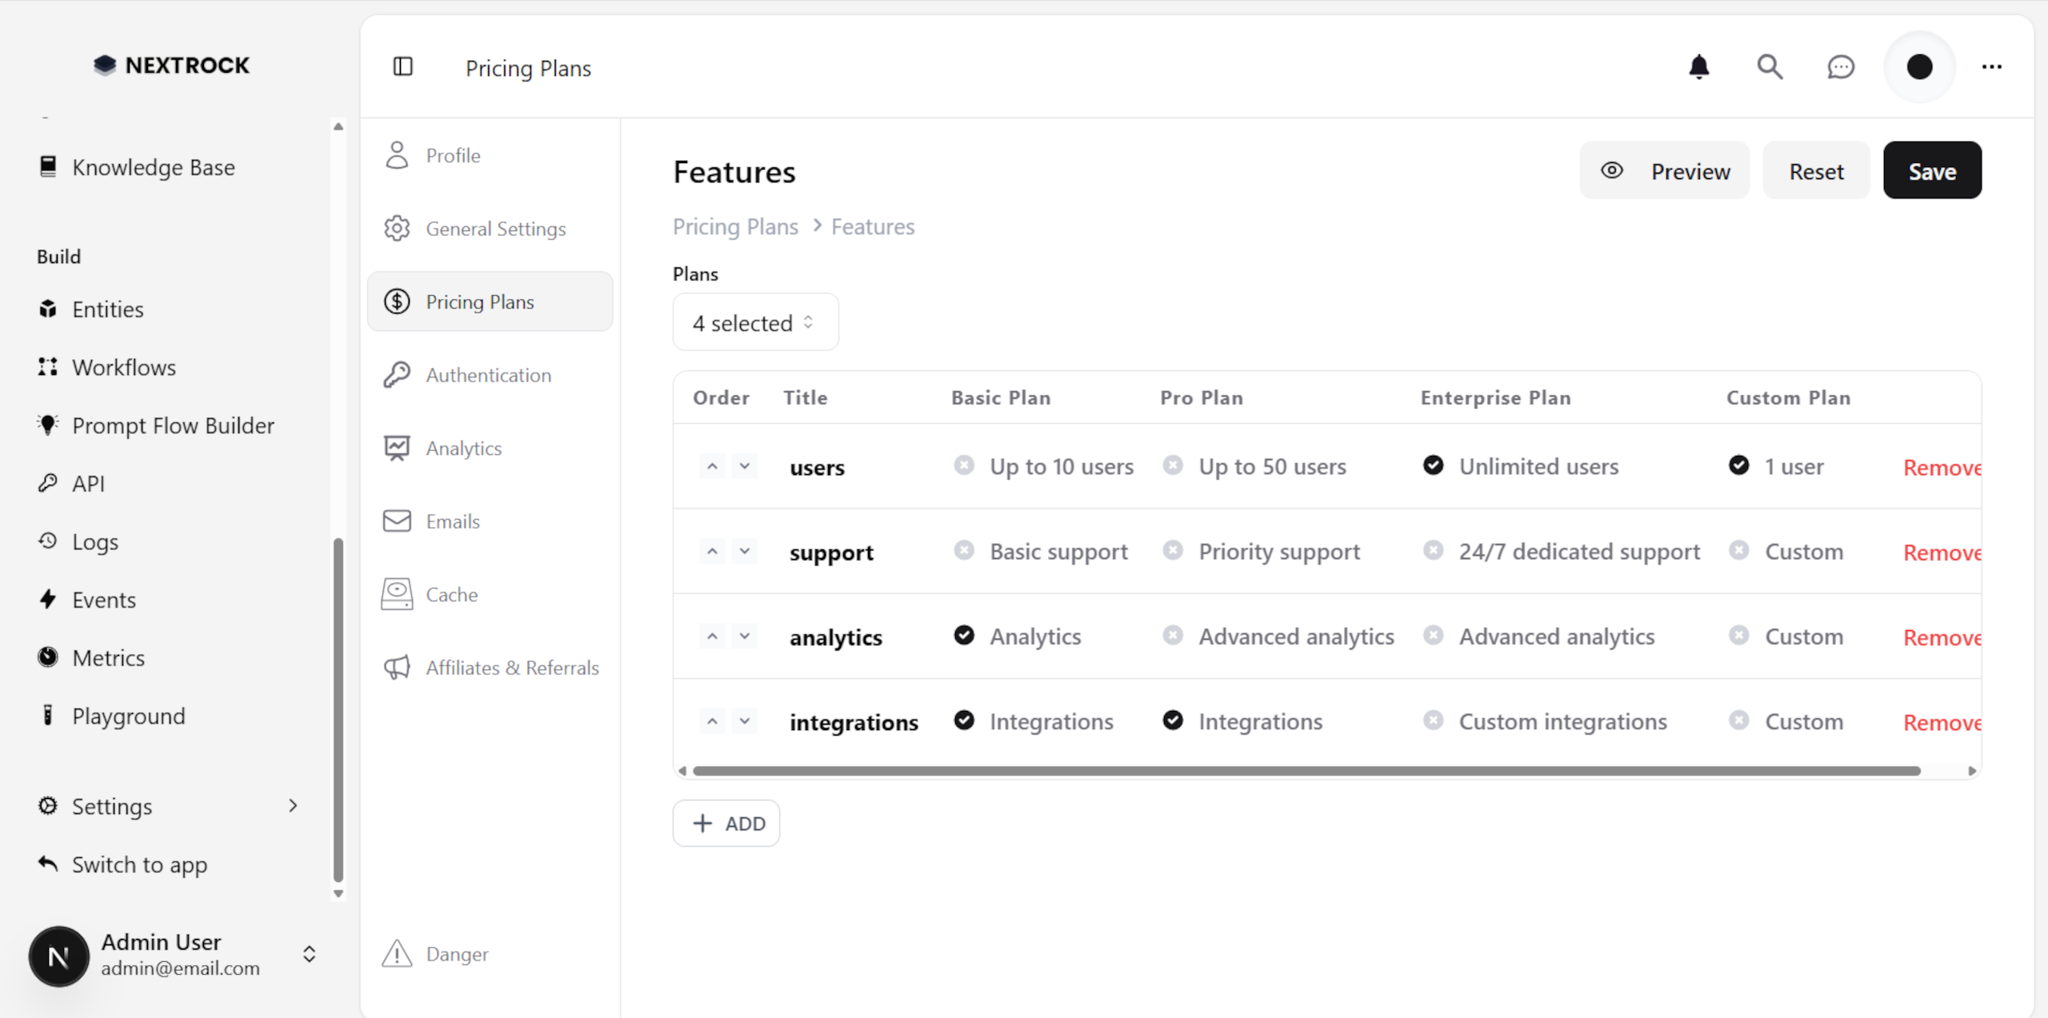View the Events panel

coord(105,599)
